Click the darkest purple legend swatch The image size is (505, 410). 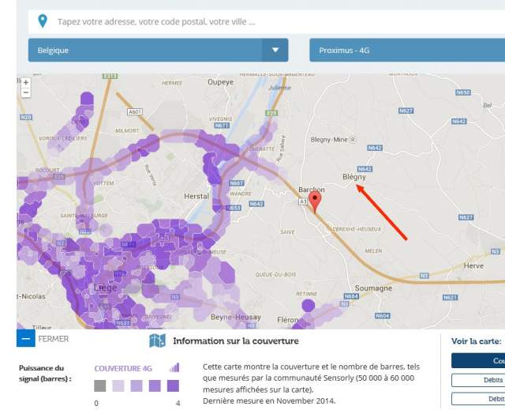tap(173, 386)
